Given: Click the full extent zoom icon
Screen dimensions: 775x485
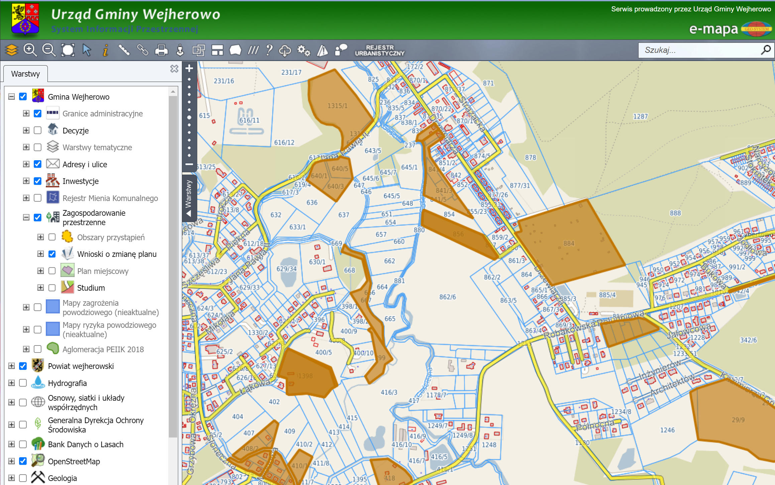Looking at the screenshot, I should click(68, 50).
